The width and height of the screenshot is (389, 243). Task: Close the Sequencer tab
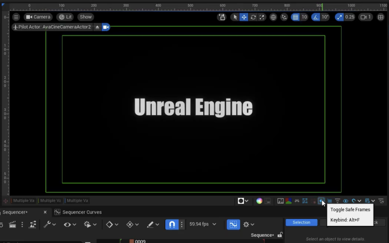coord(45,212)
